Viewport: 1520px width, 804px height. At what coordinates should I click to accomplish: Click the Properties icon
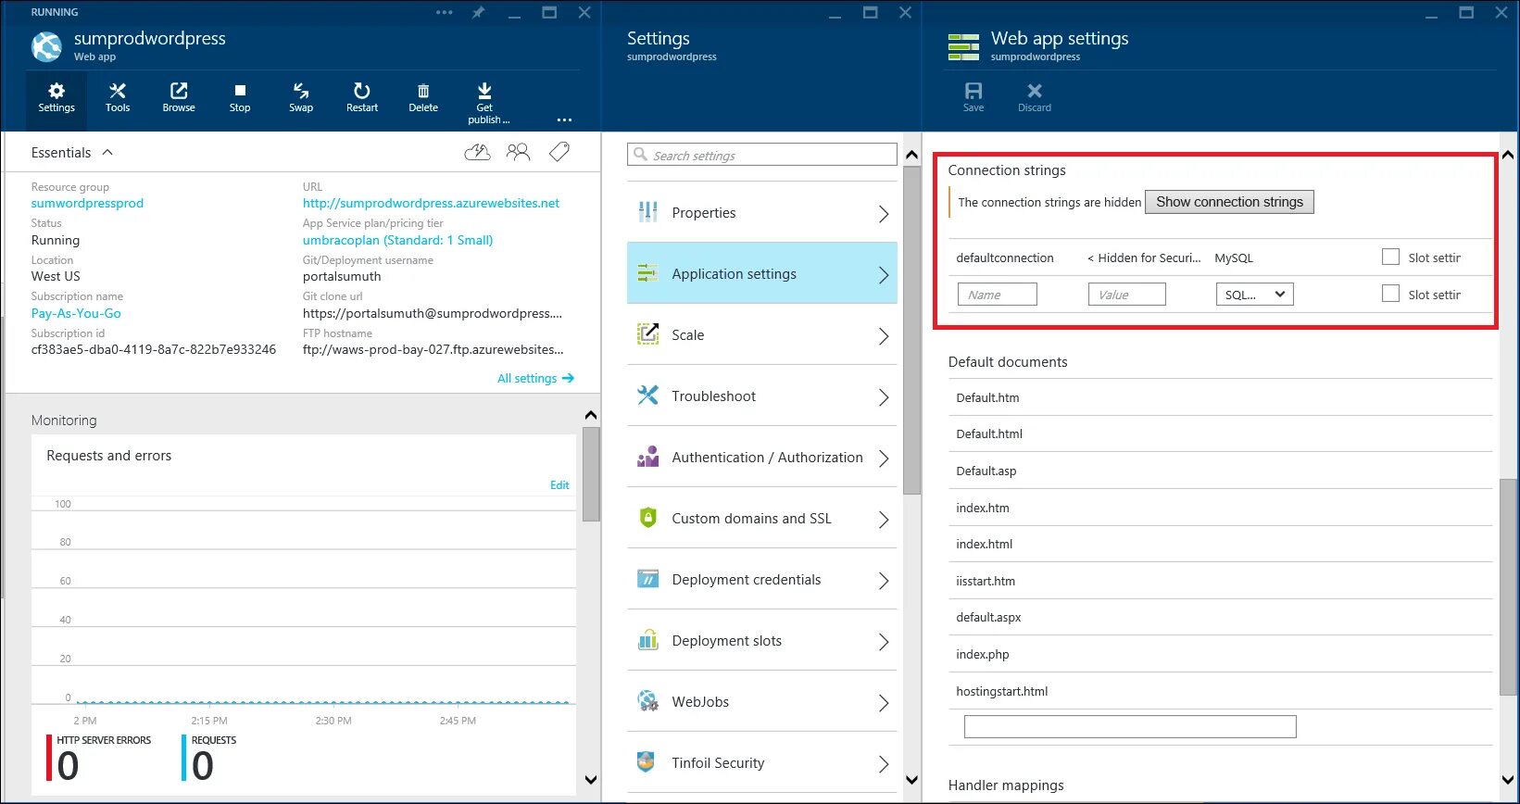(648, 212)
